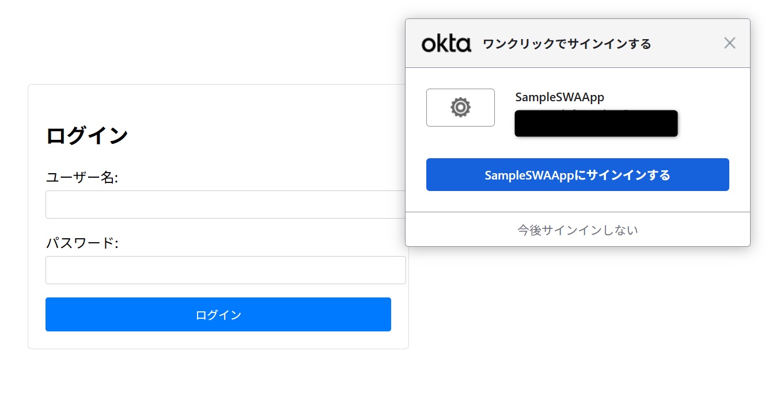This screenshot has height=420, width=765.
Task: Click the Okta logo in popup header
Action: (x=446, y=44)
